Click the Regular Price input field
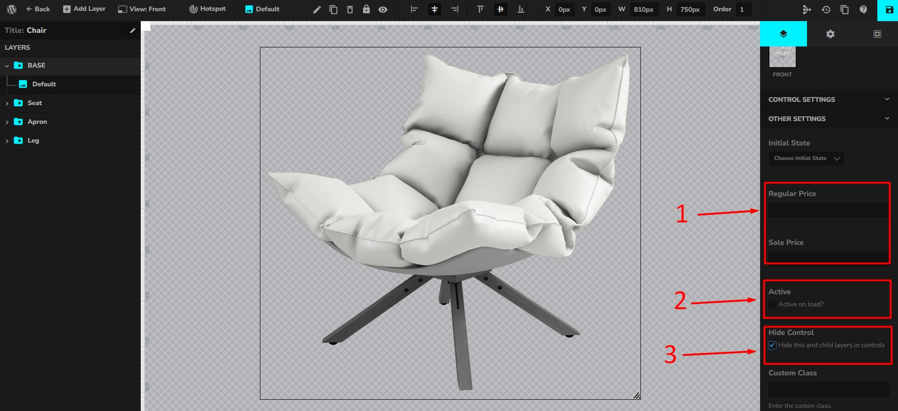 [x=828, y=209]
